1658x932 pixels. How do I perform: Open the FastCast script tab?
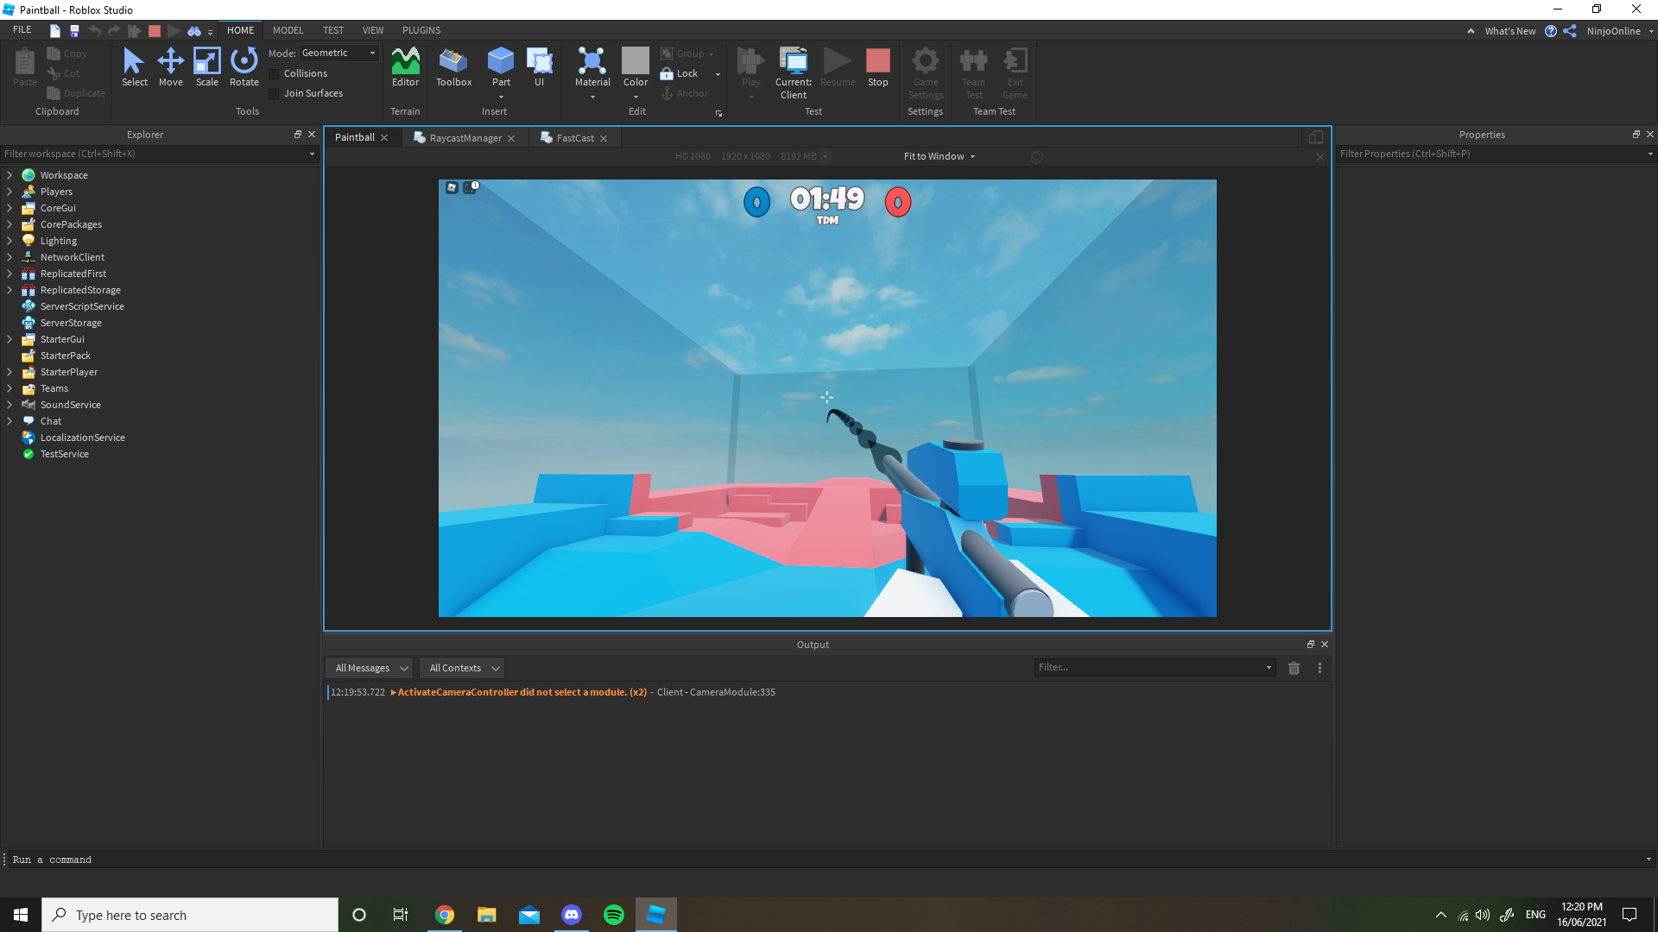(x=575, y=138)
